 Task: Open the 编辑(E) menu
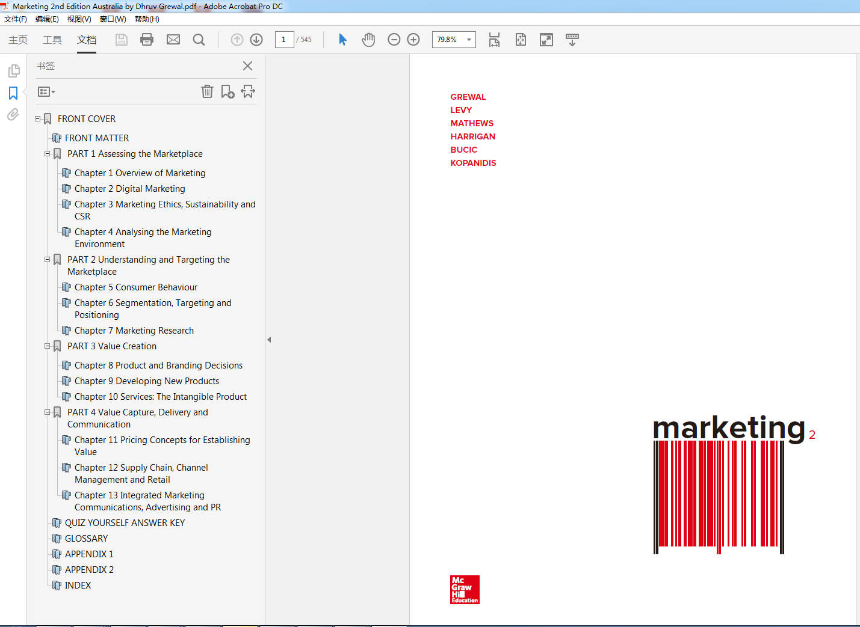pos(47,19)
